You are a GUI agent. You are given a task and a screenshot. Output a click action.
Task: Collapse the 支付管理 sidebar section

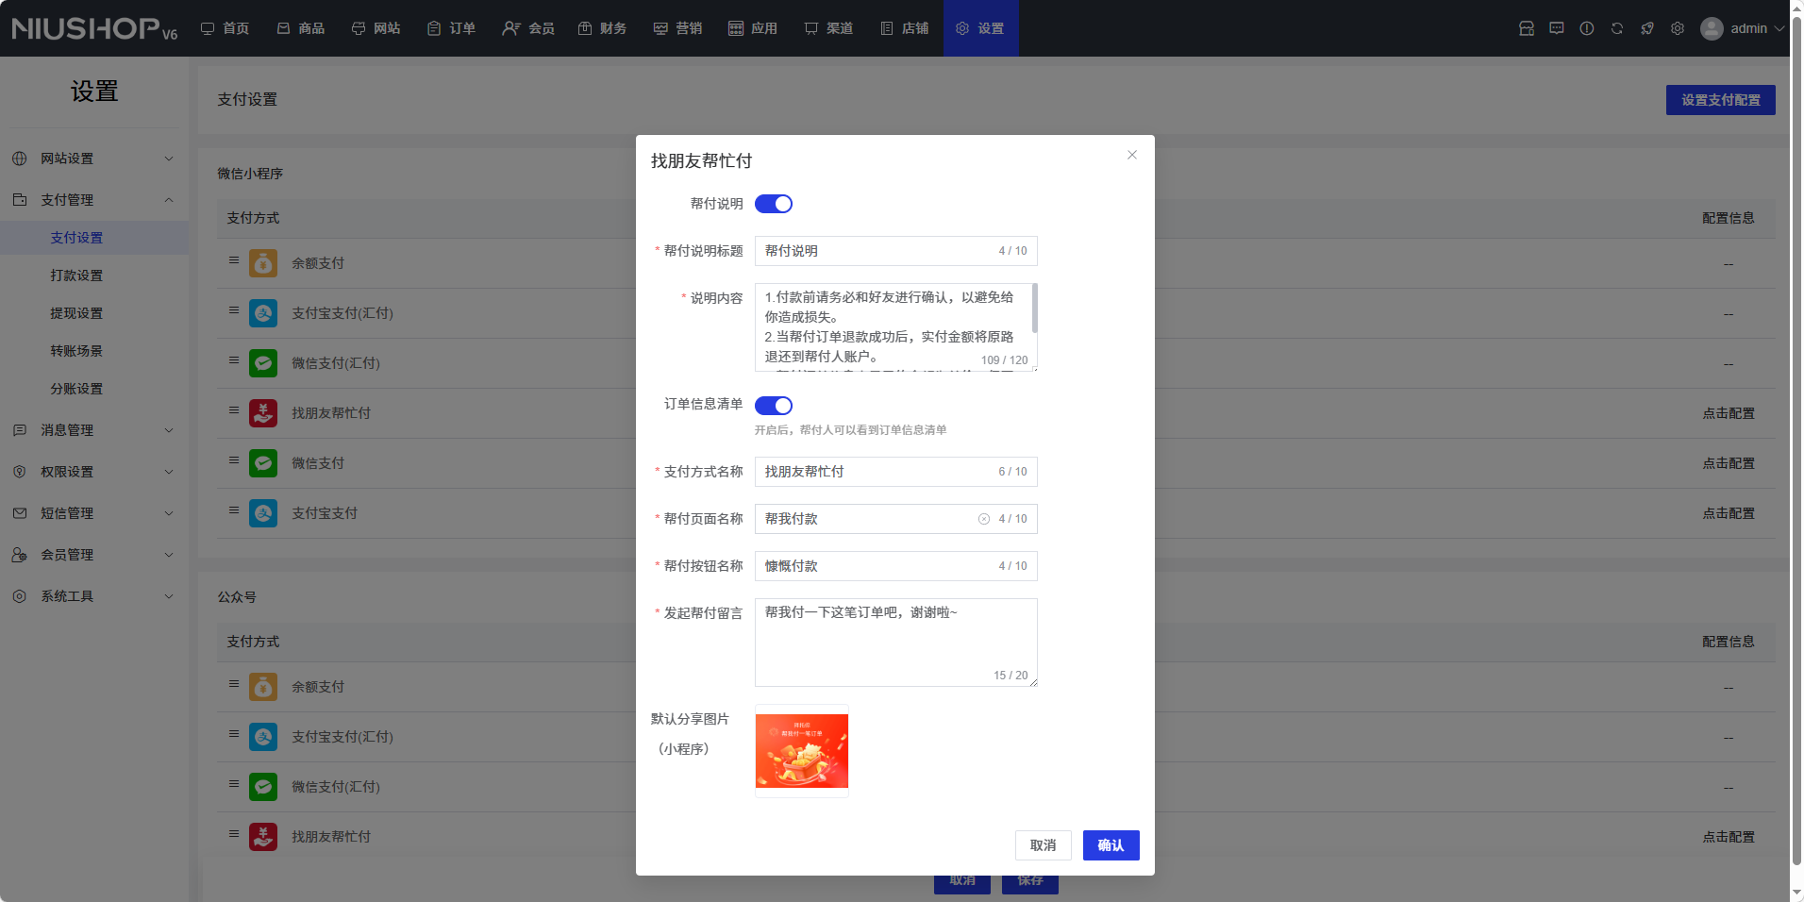94,200
